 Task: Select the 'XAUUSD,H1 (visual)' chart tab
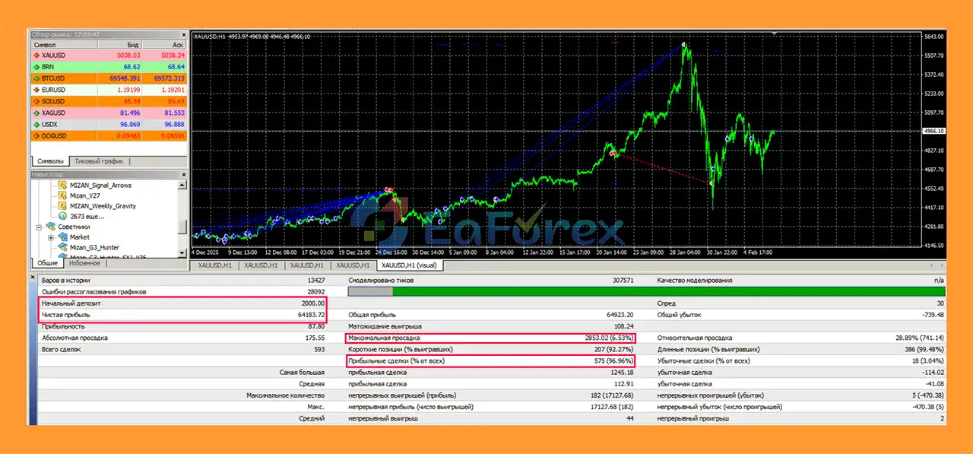(x=411, y=265)
